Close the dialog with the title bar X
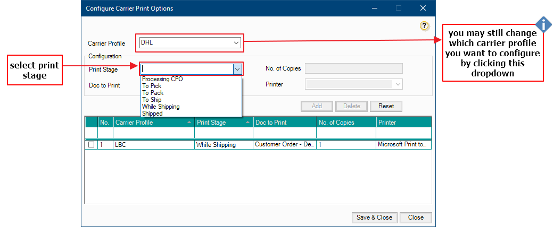This screenshot has width=554, height=227. pyautogui.click(x=423, y=8)
